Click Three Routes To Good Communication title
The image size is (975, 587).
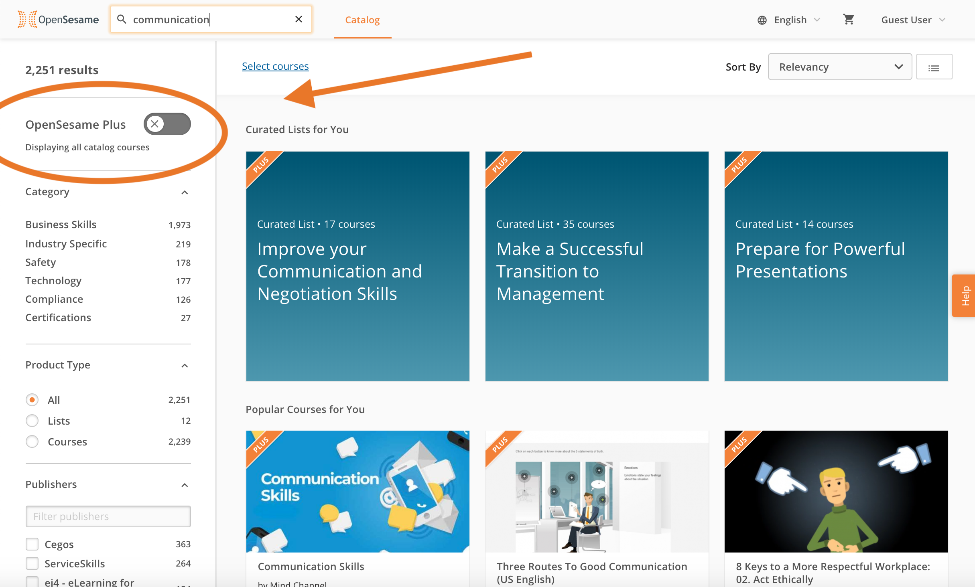pyautogui.click(x=592, y=573)
